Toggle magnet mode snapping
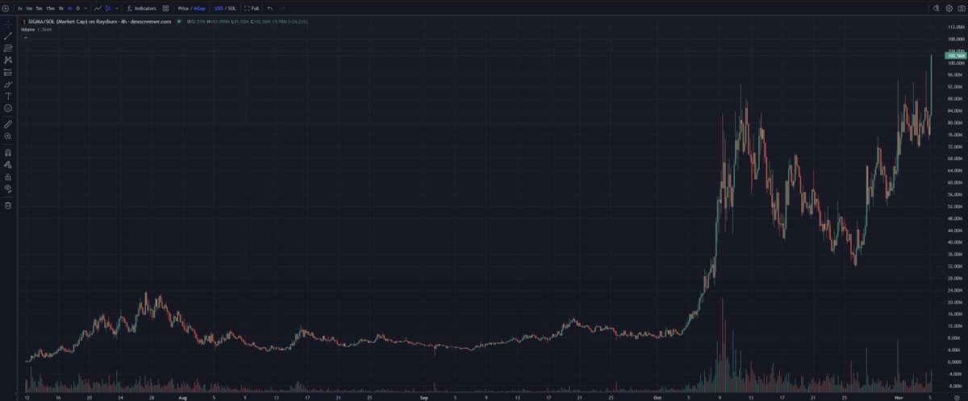968x401 pixels. click(8, 152)
